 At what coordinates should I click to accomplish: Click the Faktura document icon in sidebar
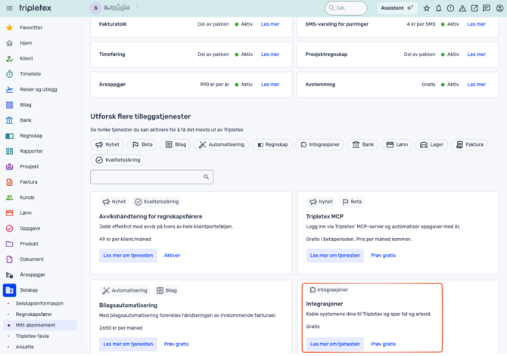tap(9, 182)
